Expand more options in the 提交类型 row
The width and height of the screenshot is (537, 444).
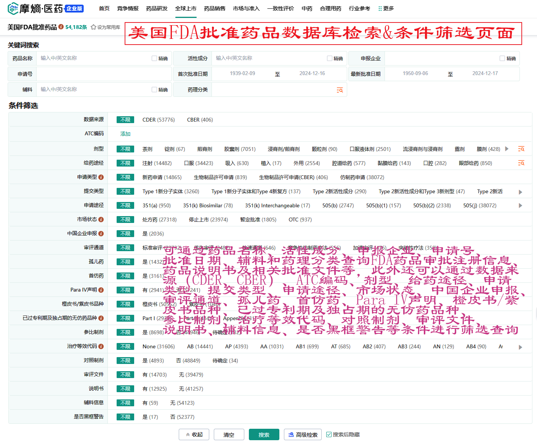pos(520,192)
